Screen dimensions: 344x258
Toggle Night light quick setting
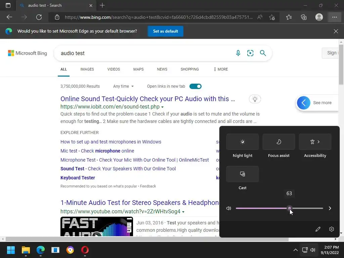point(243,142)
